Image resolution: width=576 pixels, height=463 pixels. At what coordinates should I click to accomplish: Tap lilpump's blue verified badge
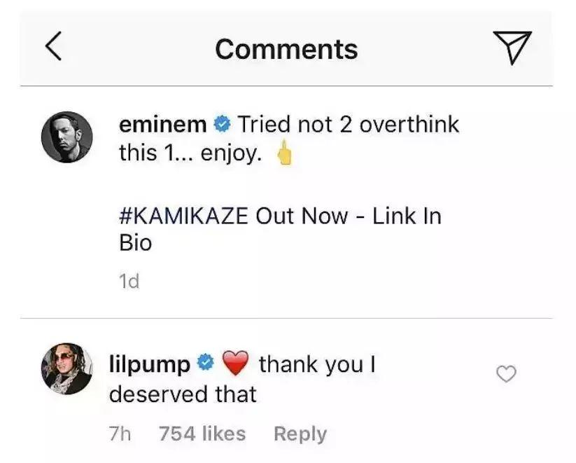point(206,364)
